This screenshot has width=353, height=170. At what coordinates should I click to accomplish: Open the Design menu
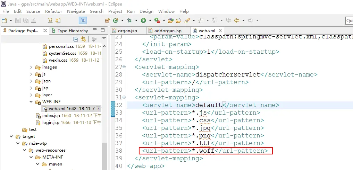(146, 11)
